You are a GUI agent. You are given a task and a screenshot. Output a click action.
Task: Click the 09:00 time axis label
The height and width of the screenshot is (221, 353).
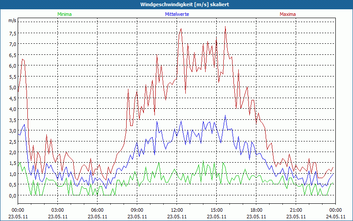click(137, 210)
